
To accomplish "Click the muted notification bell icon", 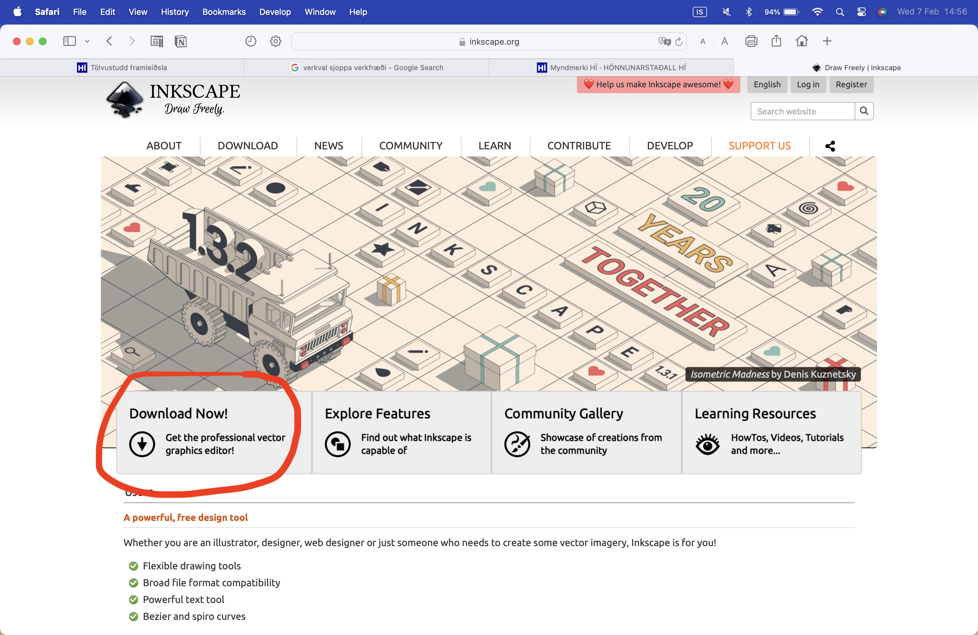I will coord(726,12).
